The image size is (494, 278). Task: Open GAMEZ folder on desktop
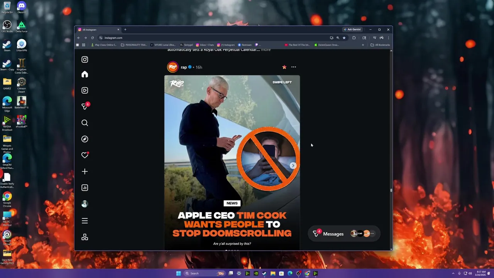pyautogui.click(x=7, y=83)
